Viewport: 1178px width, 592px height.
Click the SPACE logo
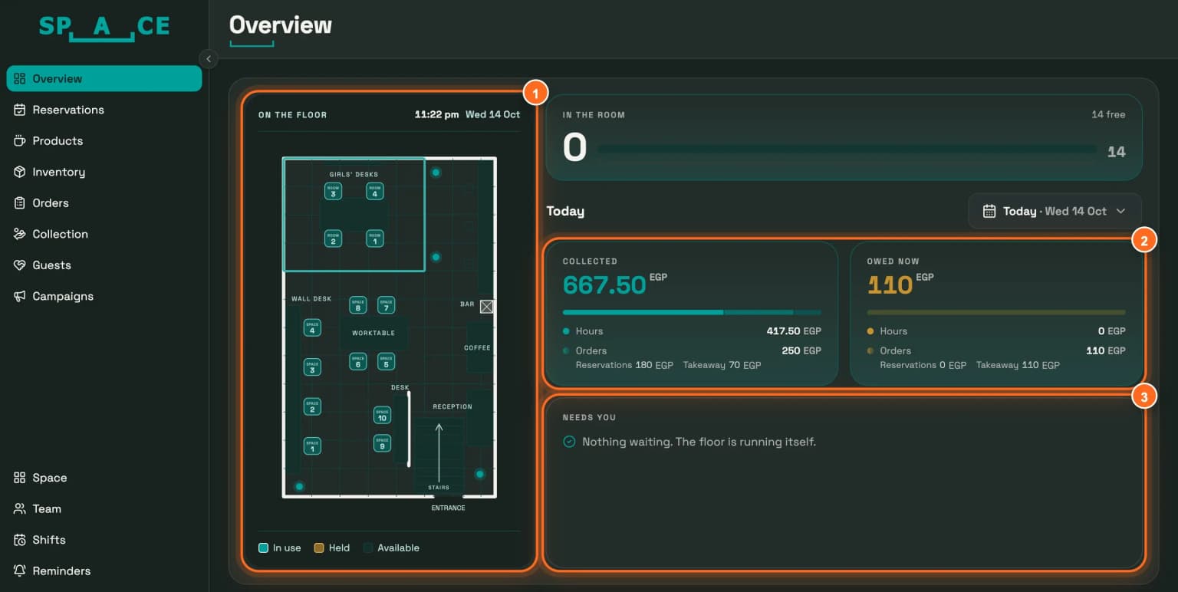point(104,28)
